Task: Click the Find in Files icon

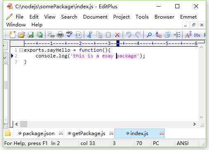Action: [168, 35]
